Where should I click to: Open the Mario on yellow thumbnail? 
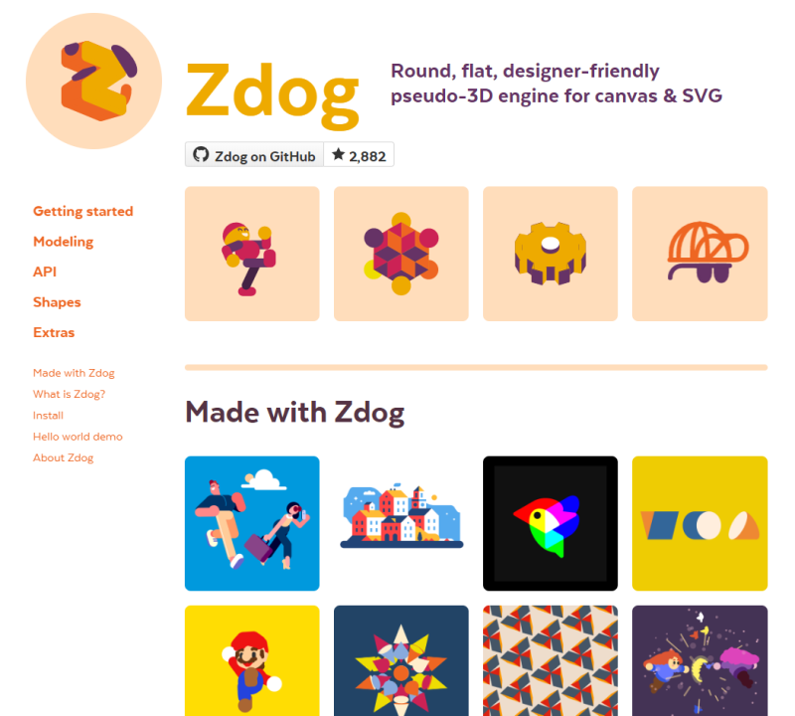coord(252,660)
